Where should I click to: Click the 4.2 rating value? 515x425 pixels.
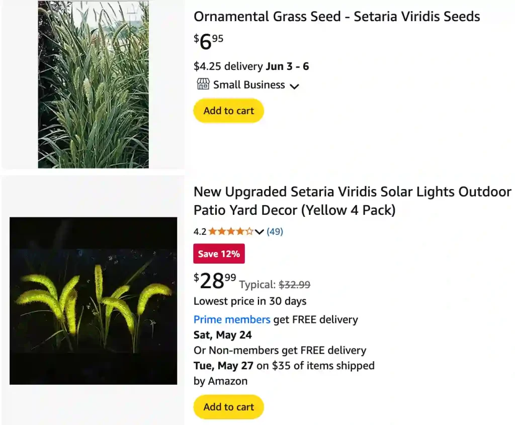point(199,231)
